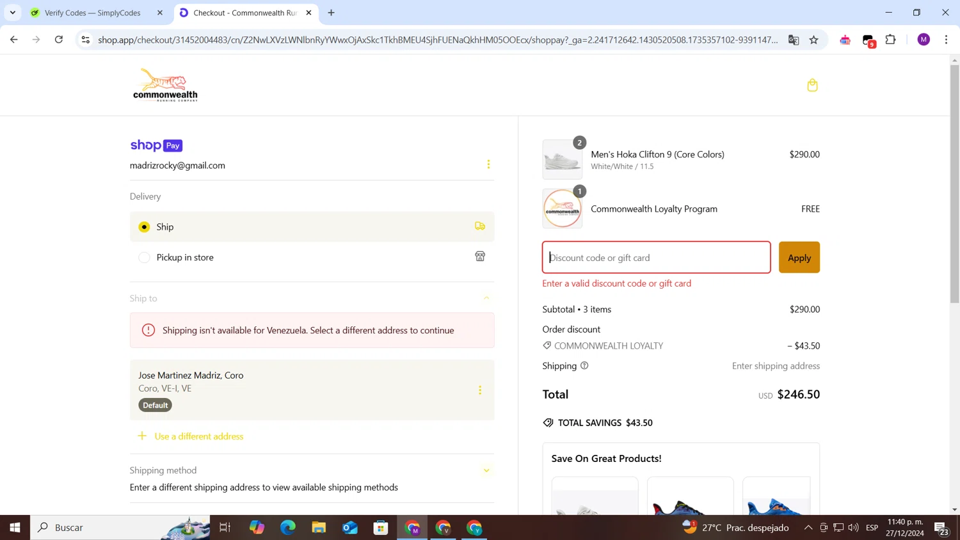960x540 pixels.
Task: Click the Men's Hoka Clifton 9 product name
Action: tap(657, 154)
